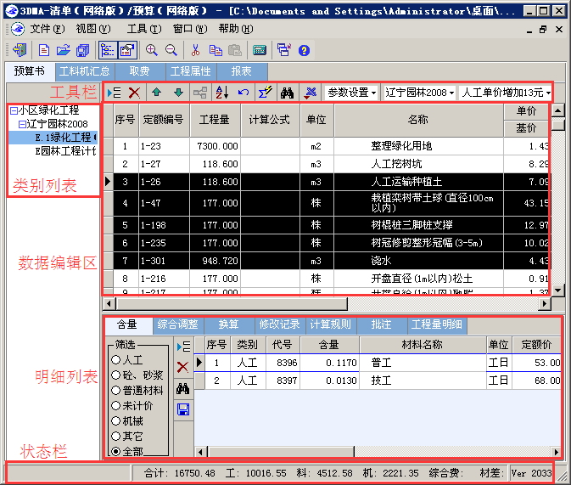This screenshot has height=485, width=571.
Task: Copy selection with copy icon
Action: pos(216,50)
